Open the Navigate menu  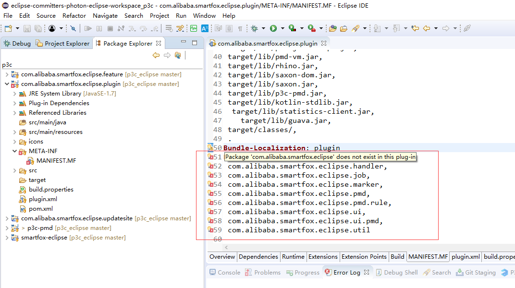(105, 16)
